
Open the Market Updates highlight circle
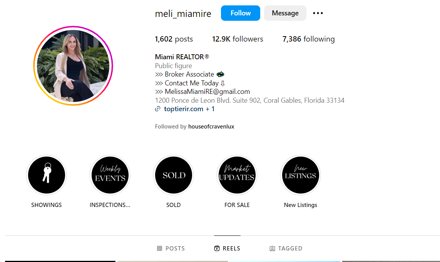point(237,175)
